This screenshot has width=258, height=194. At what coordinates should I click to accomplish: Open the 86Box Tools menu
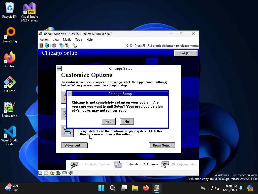(x=79, y=40)
